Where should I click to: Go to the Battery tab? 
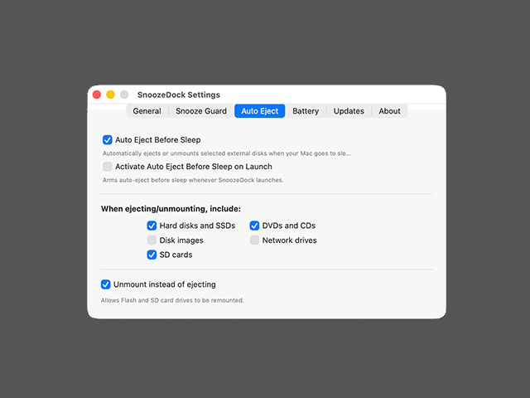pyautogui.click(x=306, y=111)
